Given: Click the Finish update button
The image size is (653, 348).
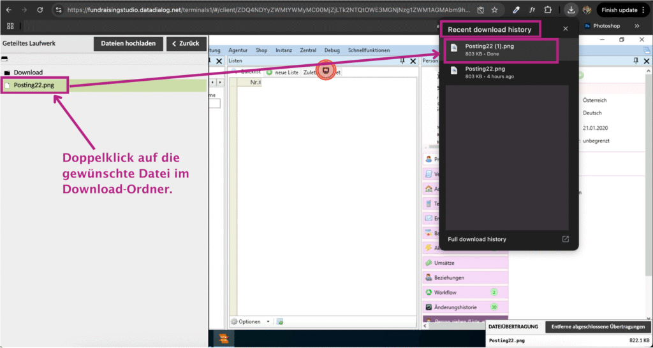Looking at the screenshot, I should (622, 10).
